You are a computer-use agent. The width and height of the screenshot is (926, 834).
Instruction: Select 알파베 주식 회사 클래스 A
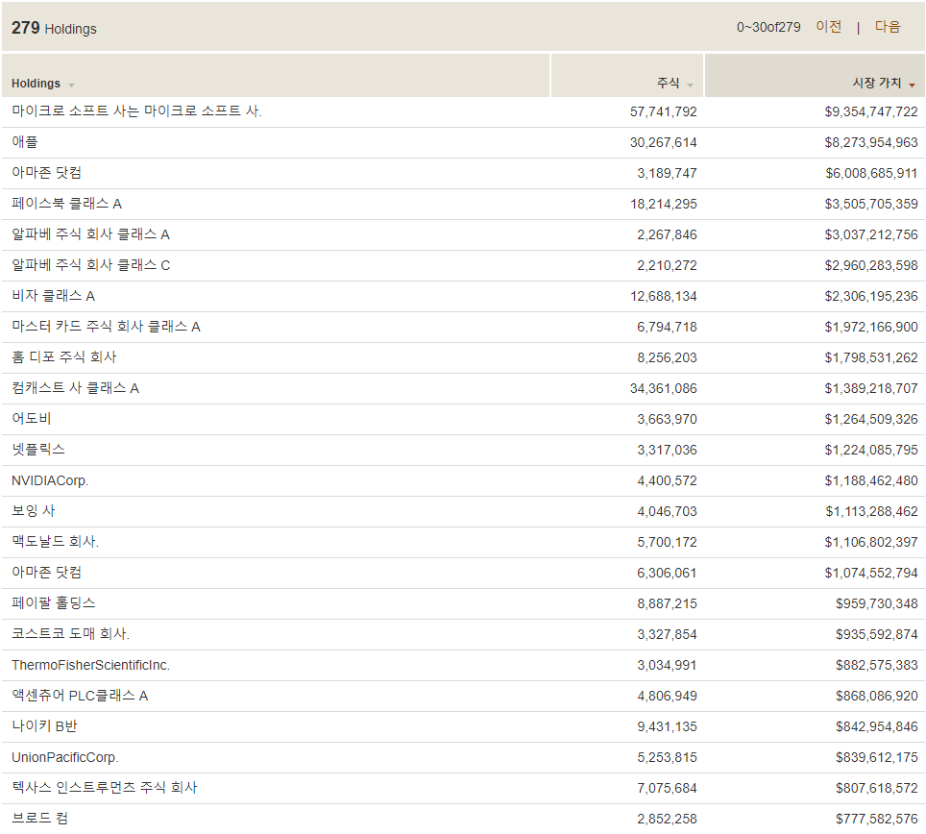[x=90, y=233]
